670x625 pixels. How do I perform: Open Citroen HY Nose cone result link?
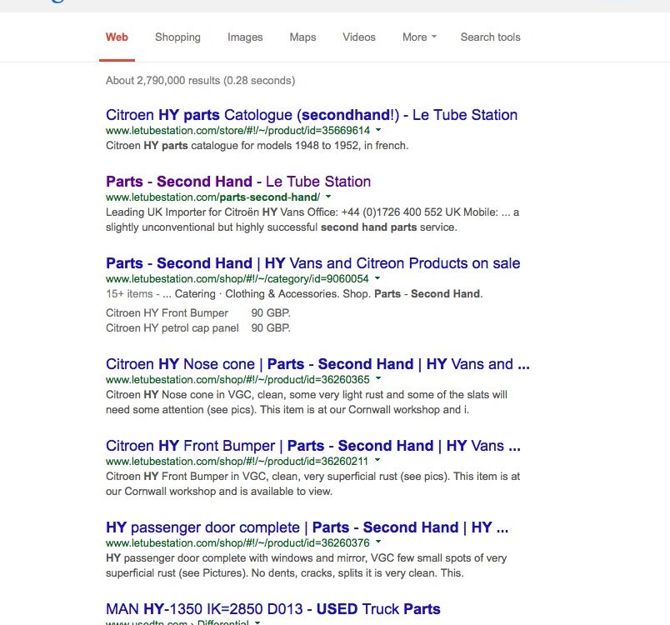(317, 364)
